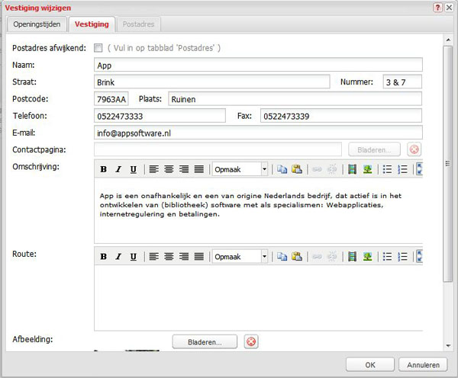The width and height of the screenshot is (458, 378).
Task: Click Italic in the Route toolbar
Action: click(x=118, y=256)
